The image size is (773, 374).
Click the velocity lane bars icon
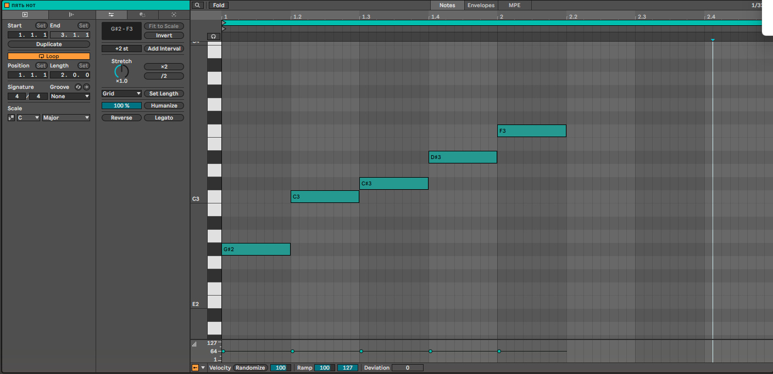tap(194, 344)
